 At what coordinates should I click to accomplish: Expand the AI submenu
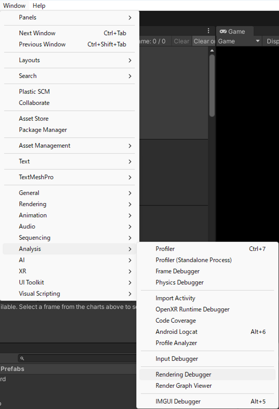pyautogui.click(x=69, y=260)
